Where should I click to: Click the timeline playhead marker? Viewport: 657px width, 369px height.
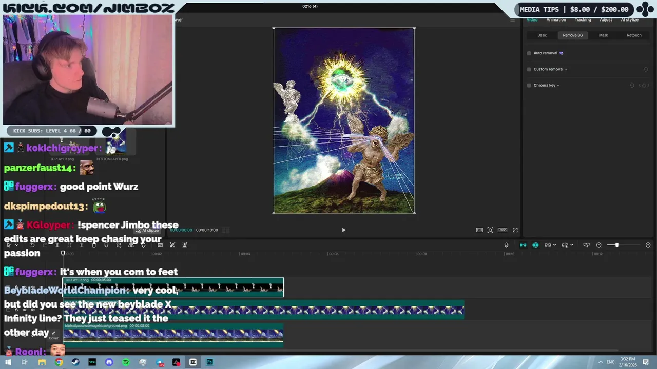click(x=63, y=253)
